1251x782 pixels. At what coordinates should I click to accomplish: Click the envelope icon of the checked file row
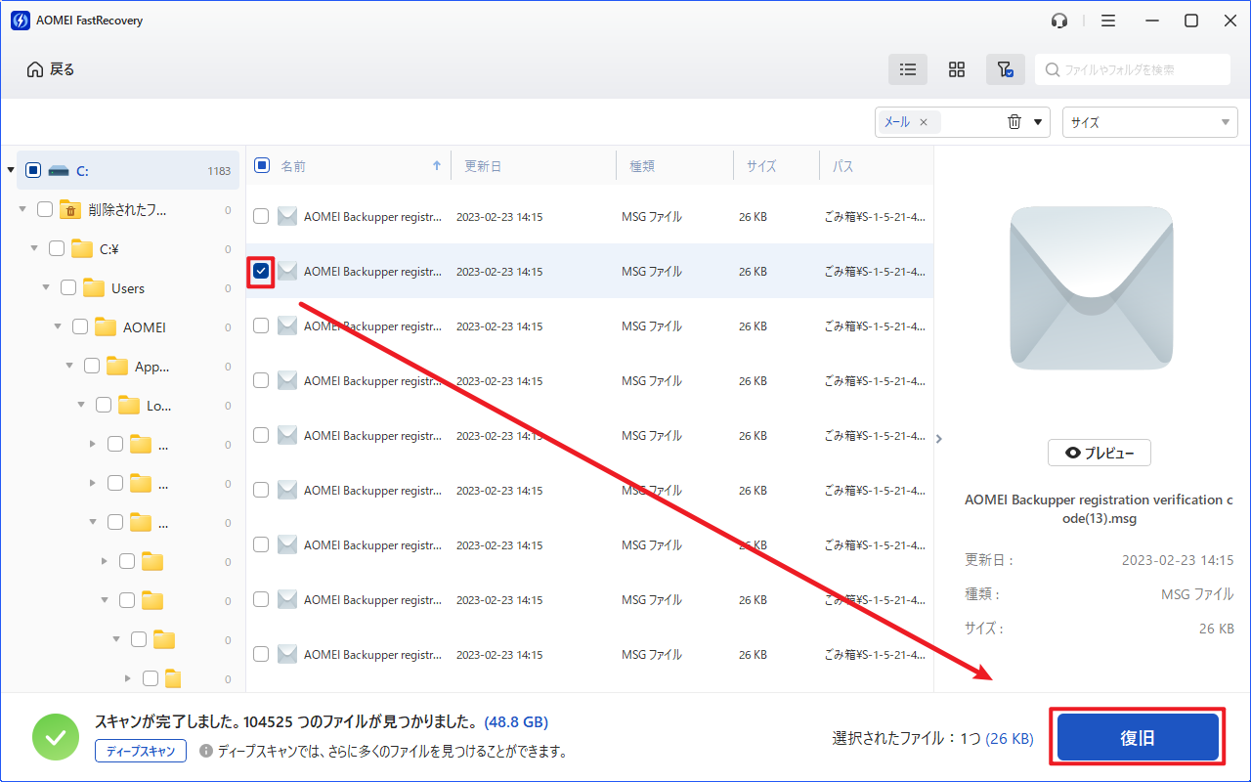[287, 272]
